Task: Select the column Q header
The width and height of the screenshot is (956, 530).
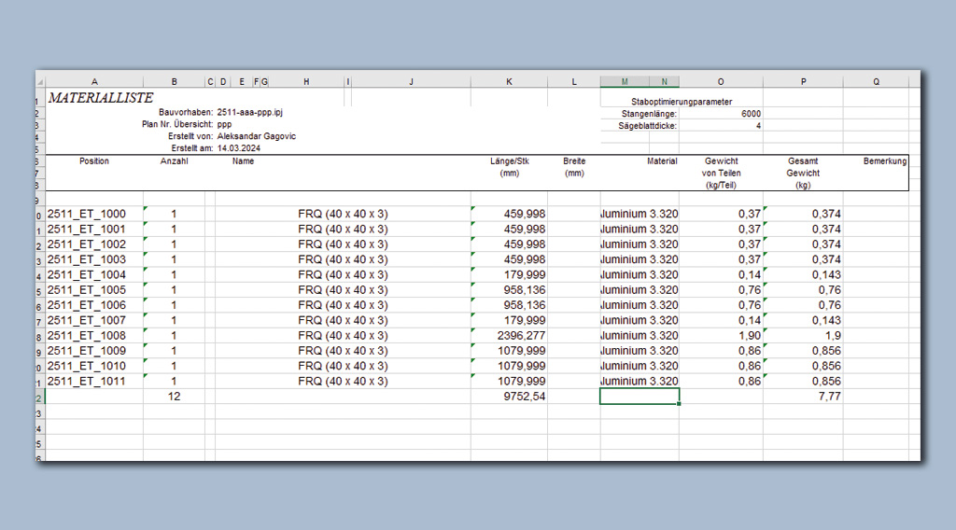Action: [876, 82]
